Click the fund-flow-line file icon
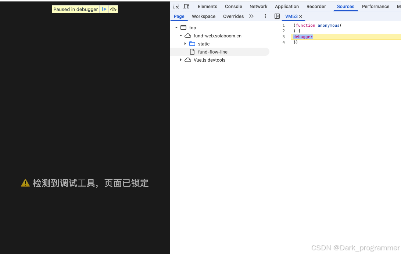The height and width of the screenshot is (254, 401). [192, 52]
